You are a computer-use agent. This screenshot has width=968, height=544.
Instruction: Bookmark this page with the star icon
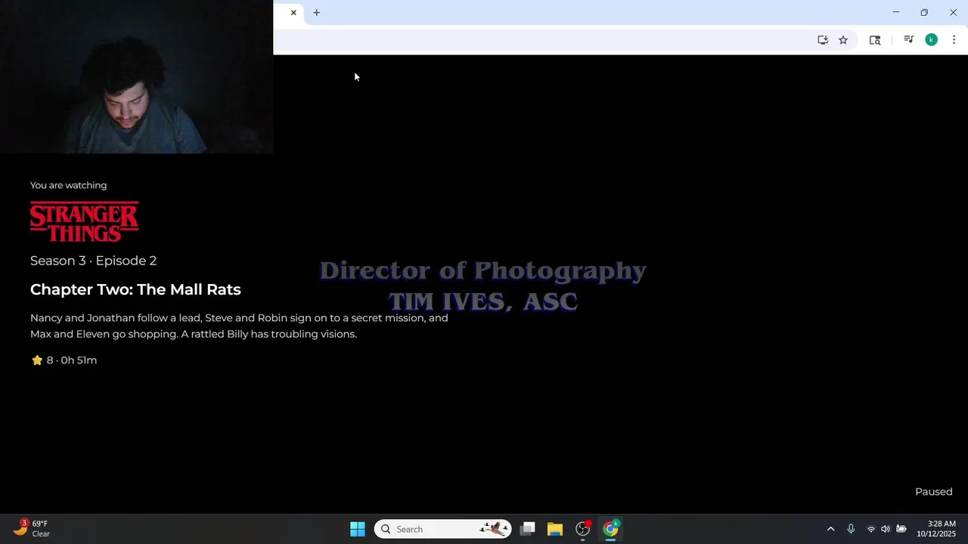843,40
